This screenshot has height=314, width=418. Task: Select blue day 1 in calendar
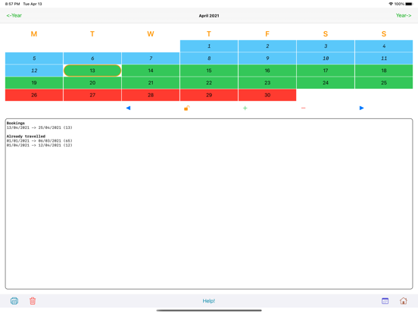pos(209,46)
